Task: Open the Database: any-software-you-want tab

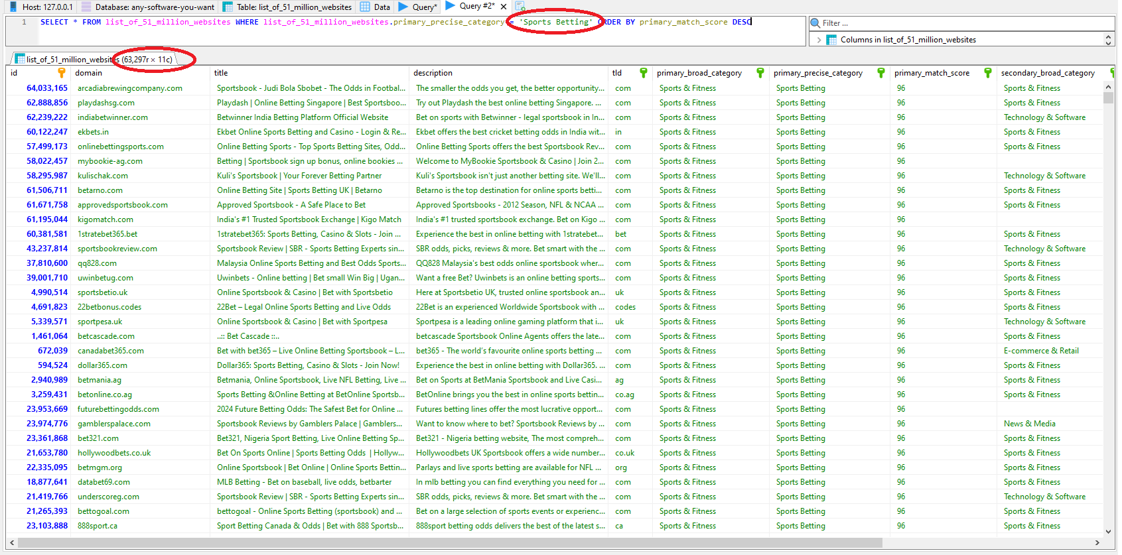Action: coord(149,7)
